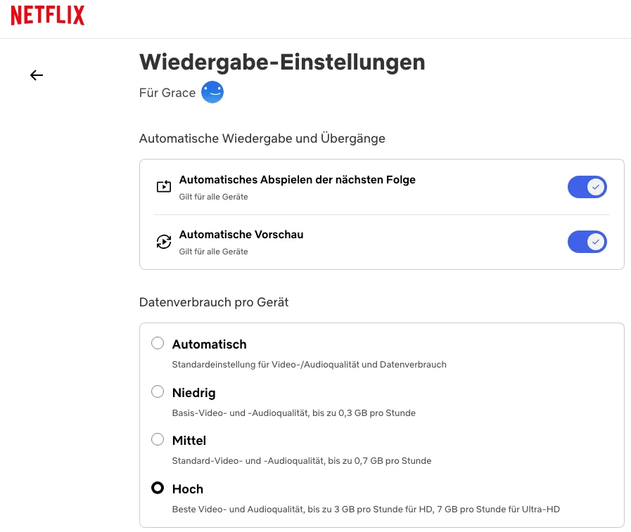Click Grace's blue smiley profile avatar
The width and height of the screenshot is (631, 532).
click(212, 92)
